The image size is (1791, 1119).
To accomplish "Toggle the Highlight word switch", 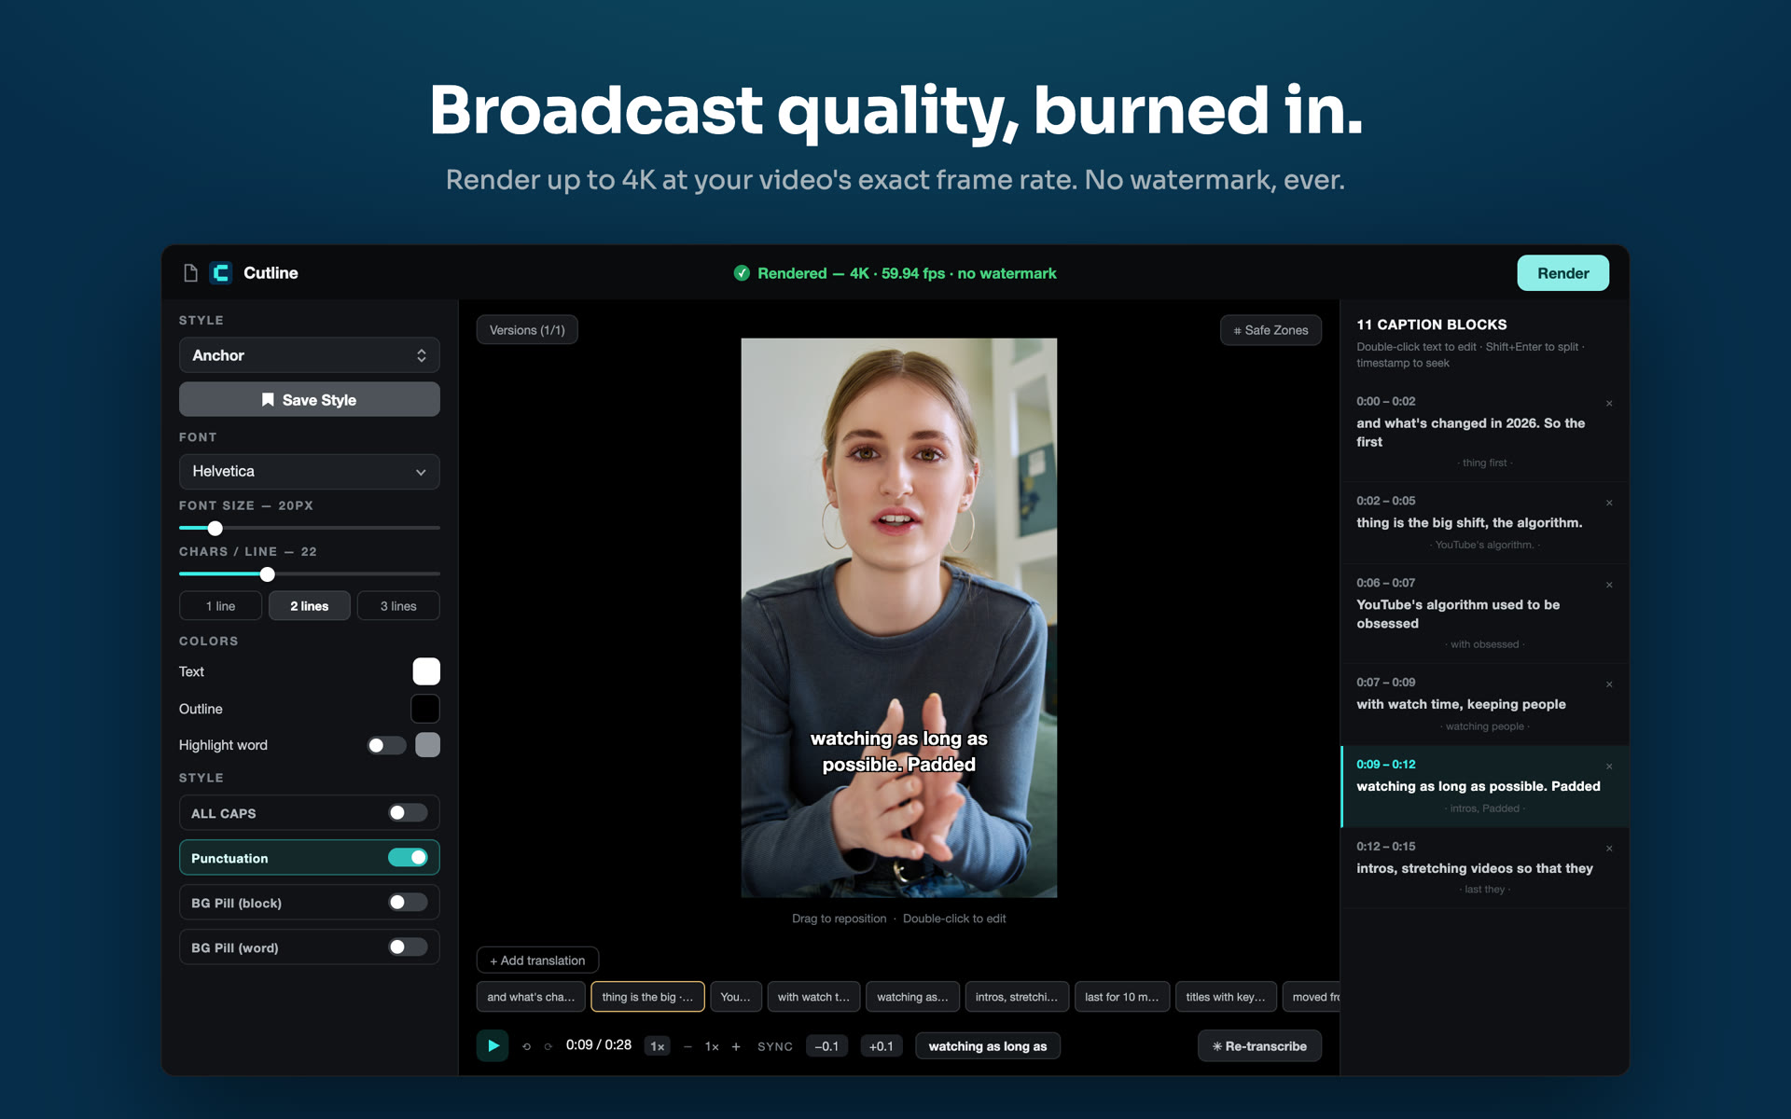I will point(386,745).
